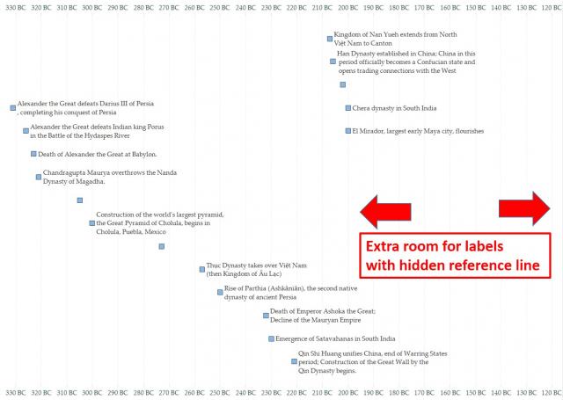Select the Battle of the Hydaspes River marker
563x400 pixels.
(x=26, y=131)
